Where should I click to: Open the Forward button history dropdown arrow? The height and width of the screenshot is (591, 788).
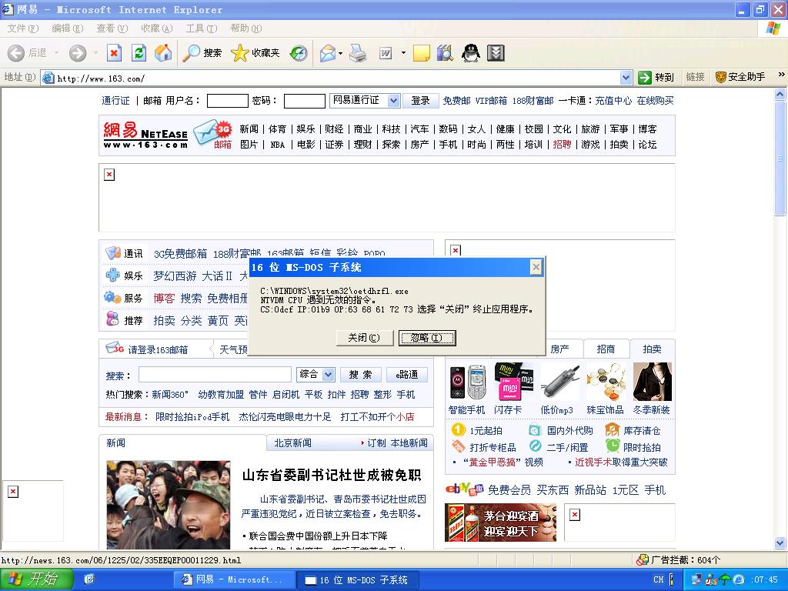[95, 53]
